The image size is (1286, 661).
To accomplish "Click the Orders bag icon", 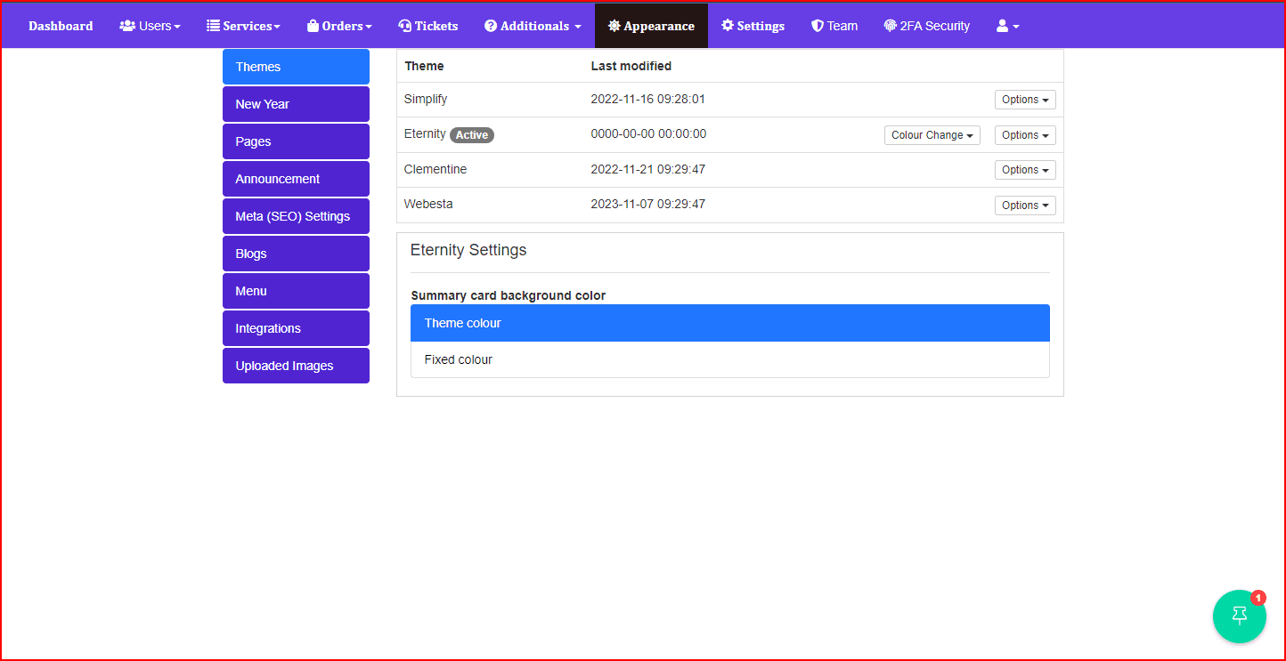I will [311, 25].
